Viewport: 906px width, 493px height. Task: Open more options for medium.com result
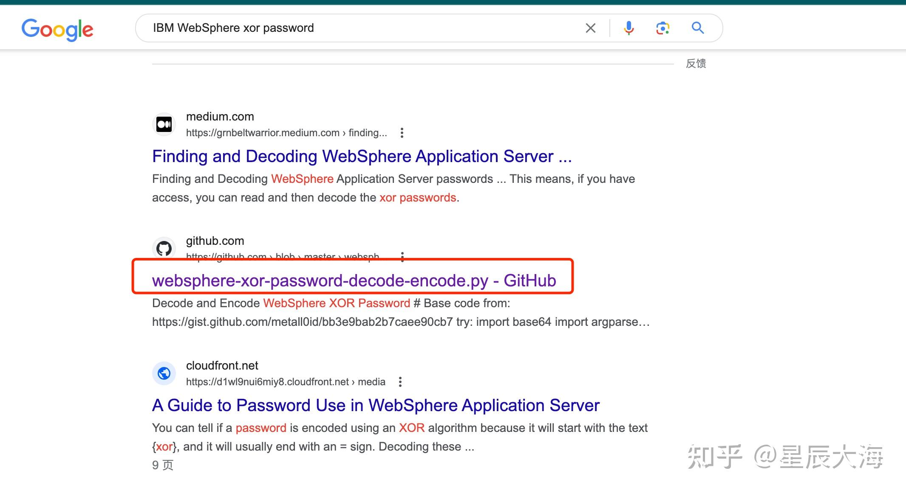click(x=402, y=133)
